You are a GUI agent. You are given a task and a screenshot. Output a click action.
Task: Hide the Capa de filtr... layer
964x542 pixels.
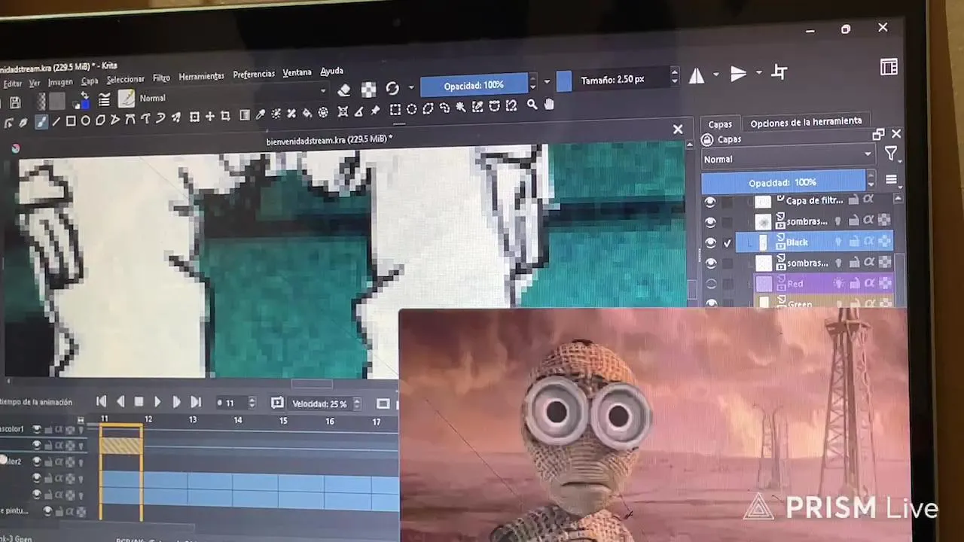pyautogui.click(x=709, y=202)
